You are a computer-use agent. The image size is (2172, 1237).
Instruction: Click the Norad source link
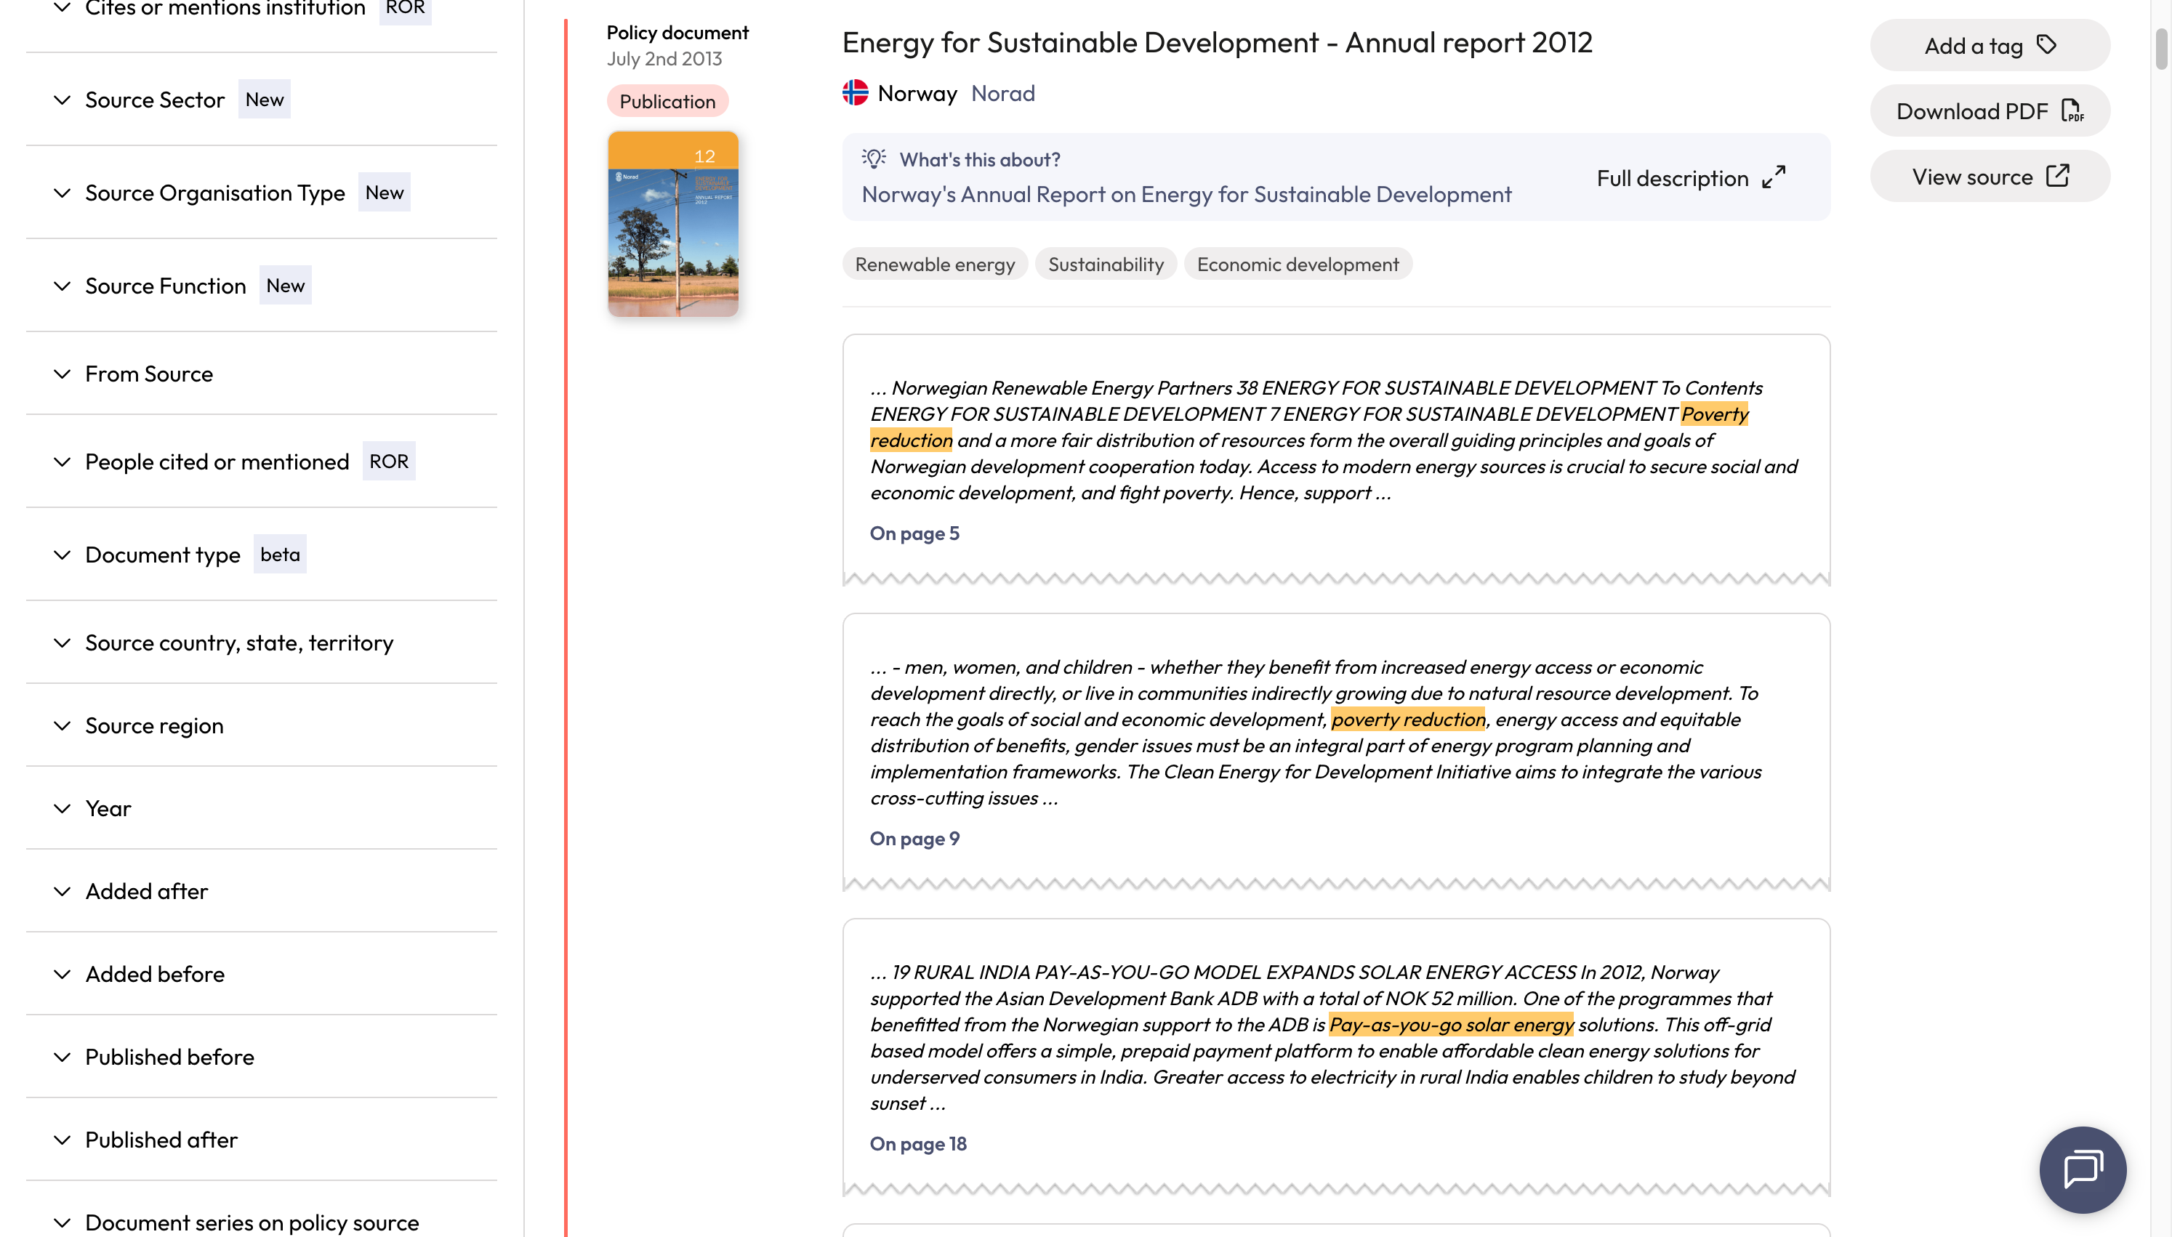pos(1002,92)
